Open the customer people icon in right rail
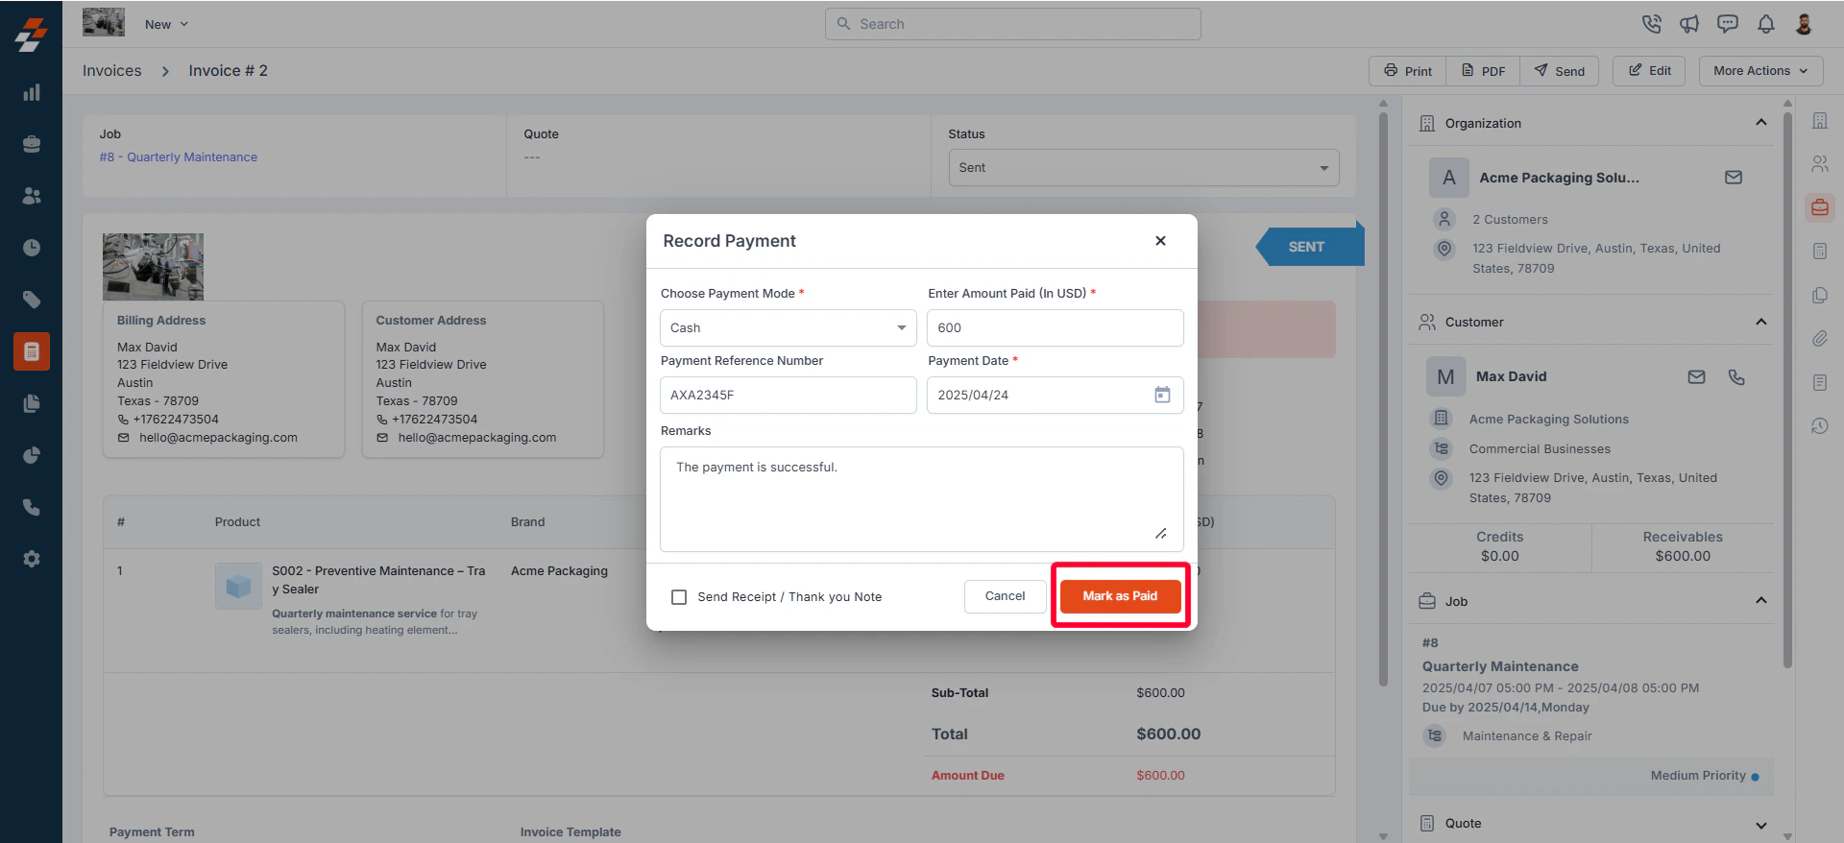Screen dimensions: 1844x843 [1820, 164]
